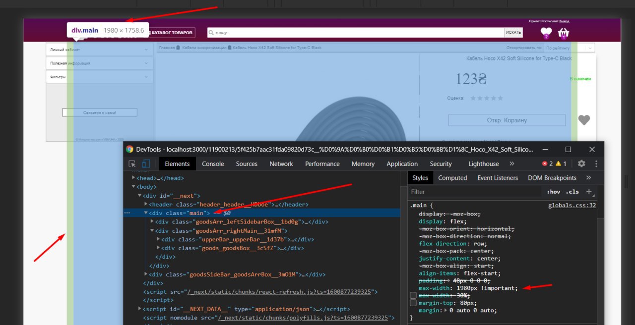Open the Event Listeners tab

(x=498, y=178)
